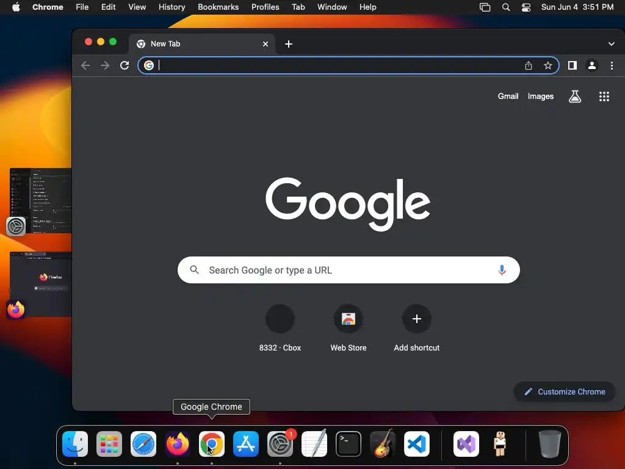The image size is (625, 469).
Task: Open Visual Studio from the dock
Action: point(466,444)
